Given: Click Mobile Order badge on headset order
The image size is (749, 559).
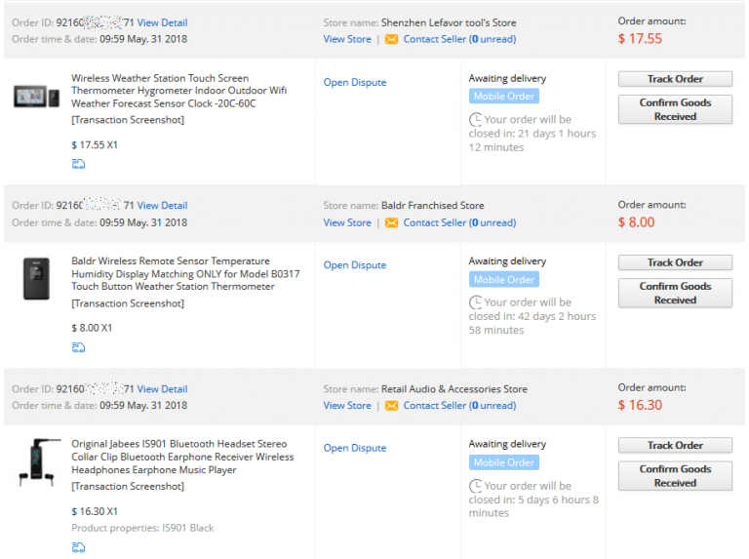Looking at the screenshot, I should 504,462.
